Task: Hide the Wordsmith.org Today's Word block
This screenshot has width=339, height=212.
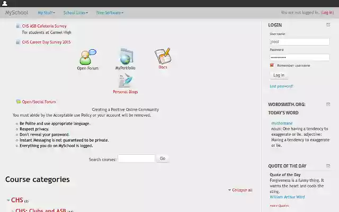Action: [328, 104]
